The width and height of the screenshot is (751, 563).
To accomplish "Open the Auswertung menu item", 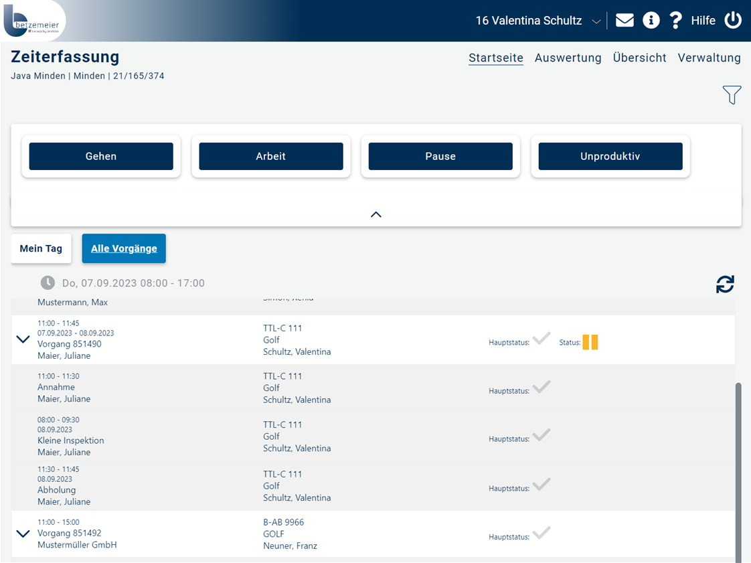I will pyautogui.click(x=568, y=58).
